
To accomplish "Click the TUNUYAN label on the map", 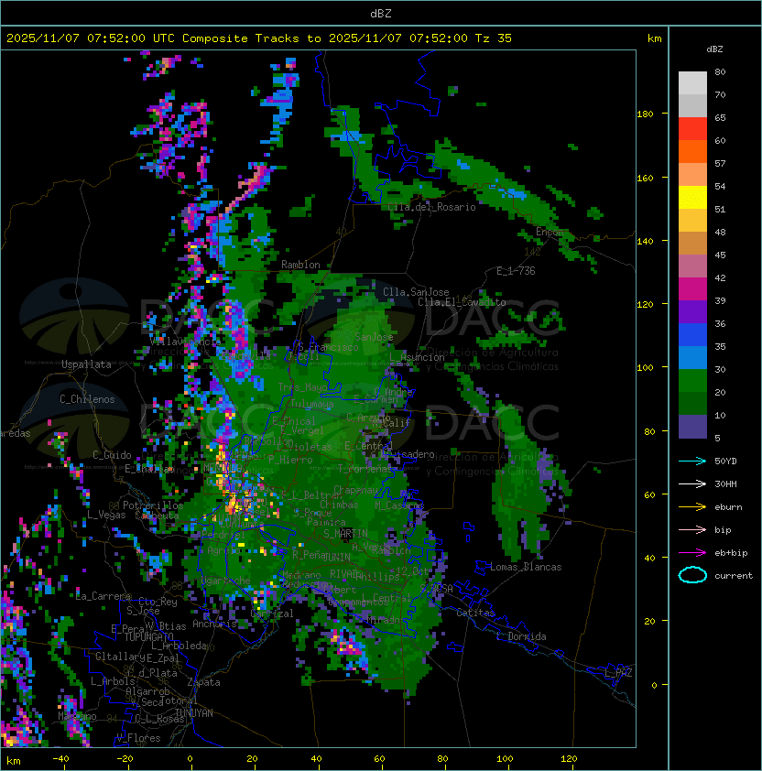I will (x=194, y=713).
